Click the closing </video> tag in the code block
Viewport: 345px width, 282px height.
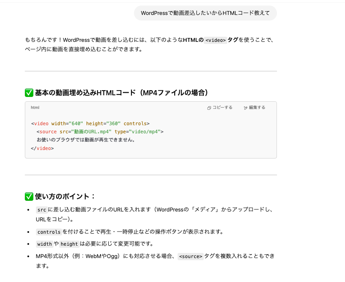click(x=42, y=148)
